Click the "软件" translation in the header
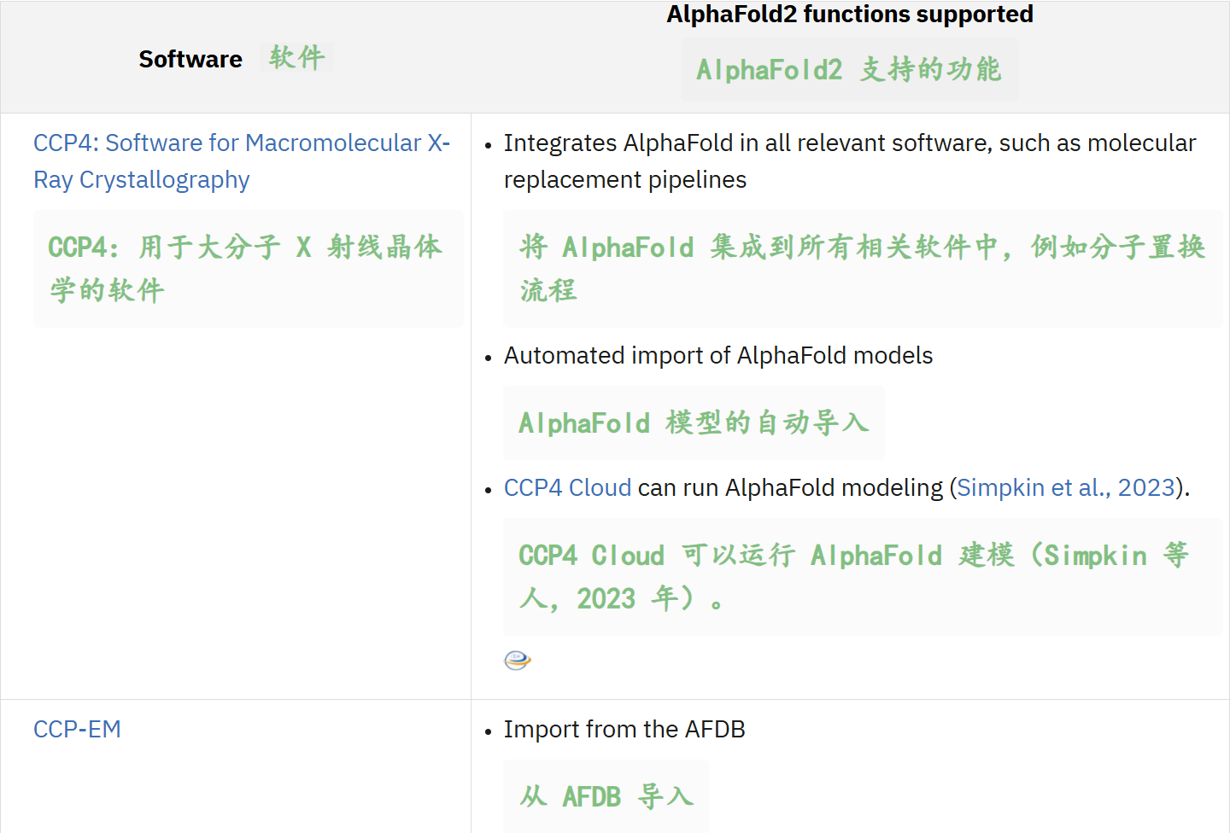The height and width of the screenshot is (833, 1230). [x=296, y=57]
